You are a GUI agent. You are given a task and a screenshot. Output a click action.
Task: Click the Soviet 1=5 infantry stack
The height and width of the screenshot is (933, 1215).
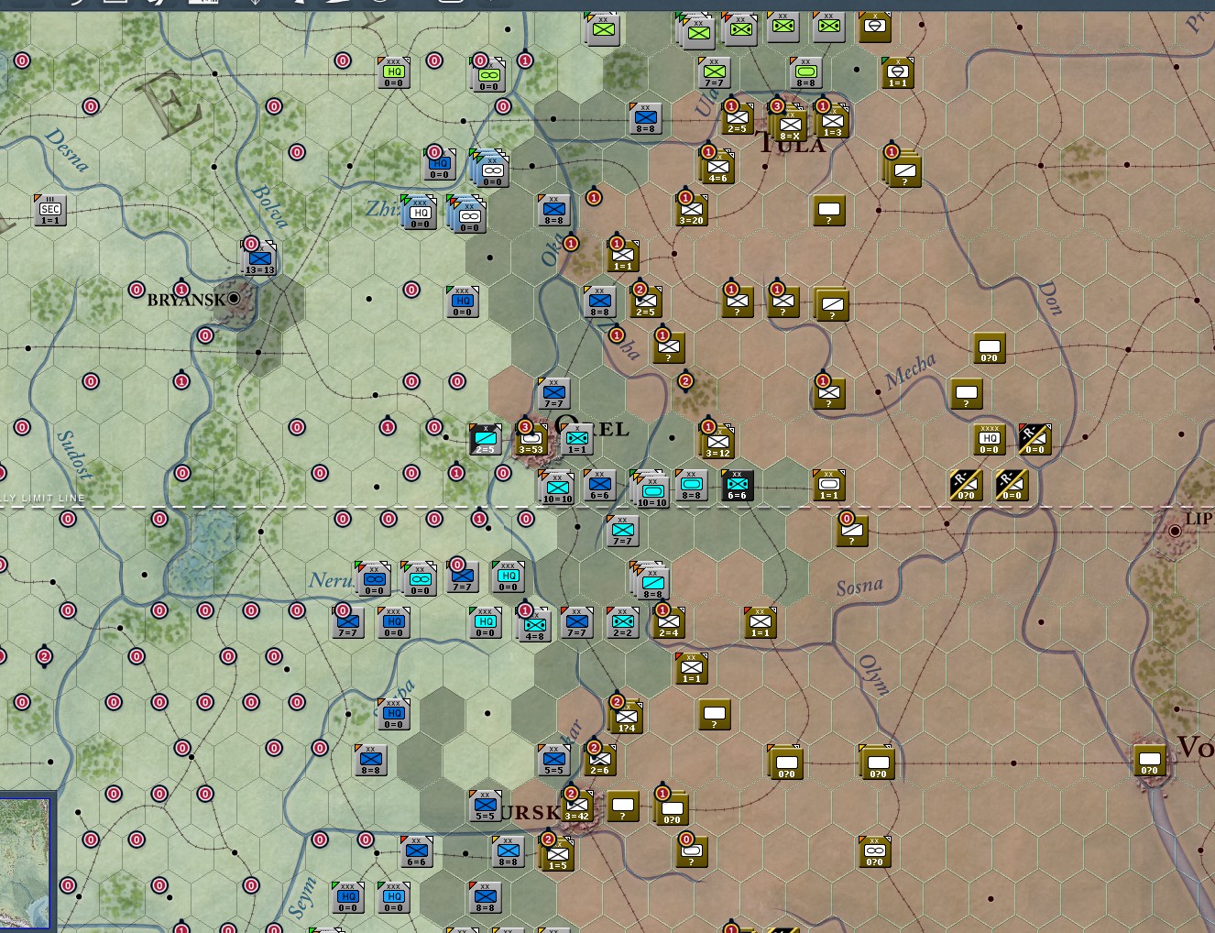click(x=557, y=853)
